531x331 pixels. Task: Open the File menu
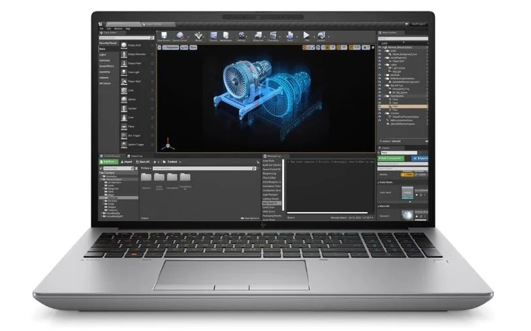(x=102, y=29)
